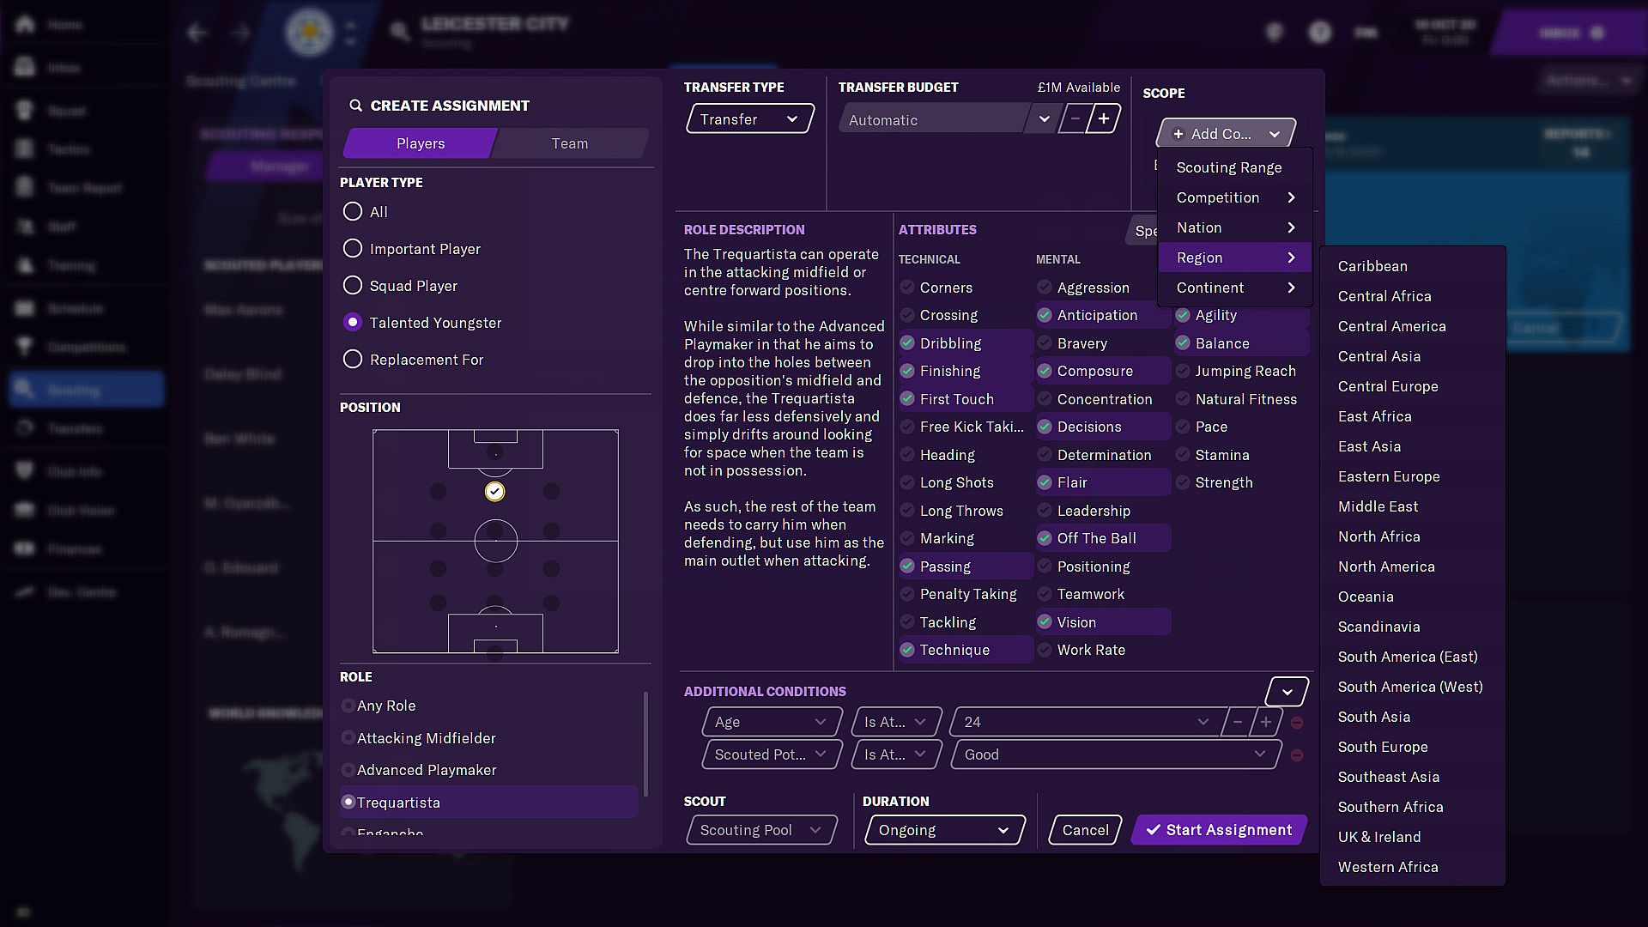Enable the Aggression attribute checkbox
1648x927 pixels.
pos(1045,288)
